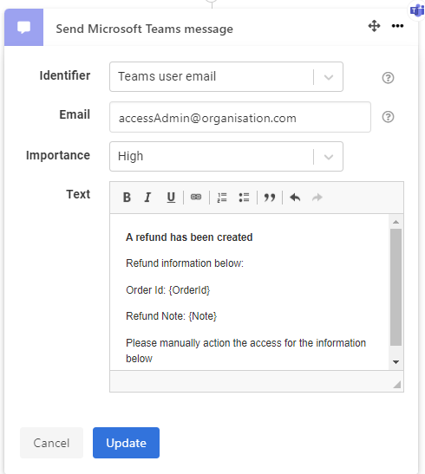
Task: Create a bulleted list
Action: tap(244, 198)
